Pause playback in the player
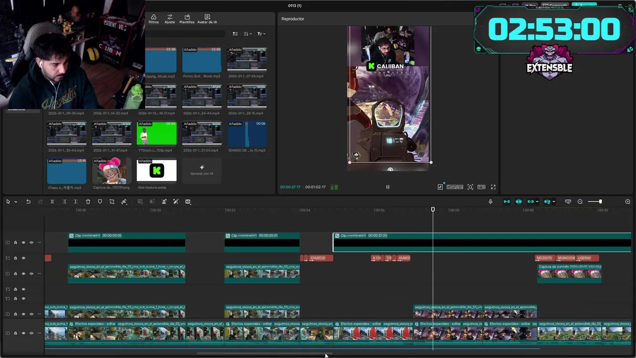Image resolution: width=636 pixels, height=358 pixels. click(x=388, y=187)
